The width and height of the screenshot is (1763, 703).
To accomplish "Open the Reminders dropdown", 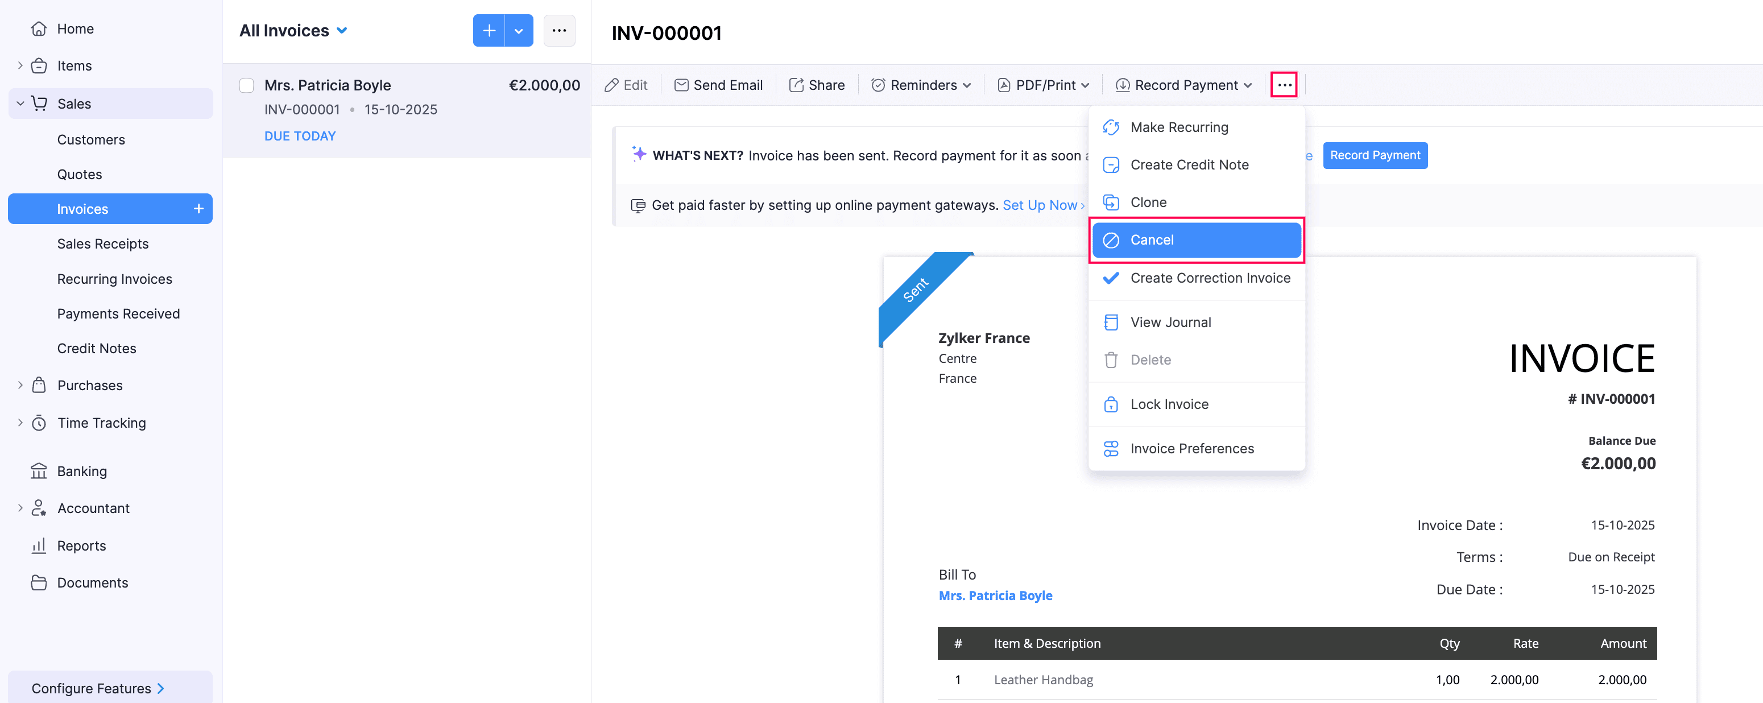I will (x=921, y=85).
